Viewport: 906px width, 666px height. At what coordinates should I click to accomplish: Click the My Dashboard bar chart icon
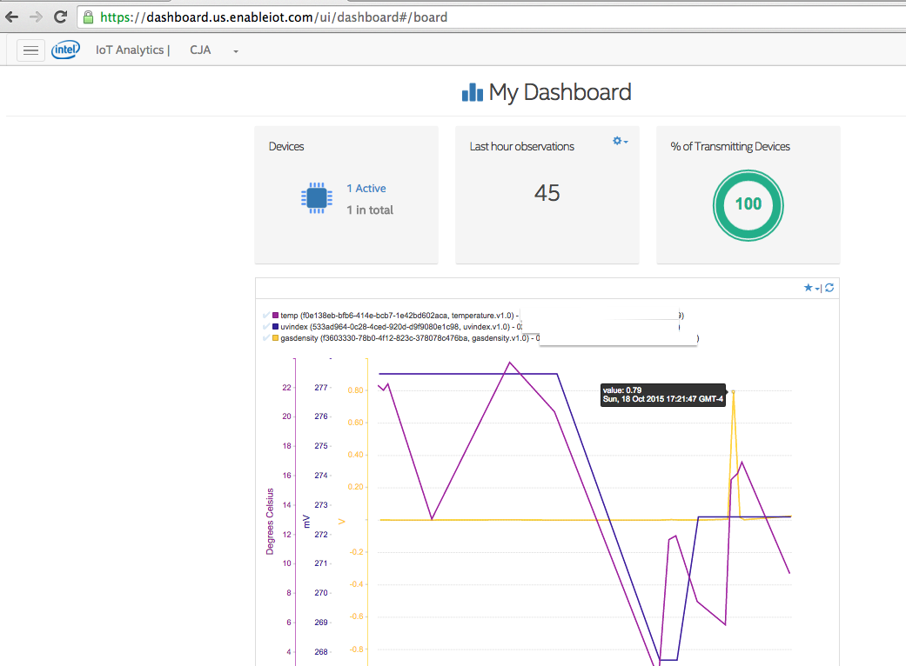[x=472, y=92]
